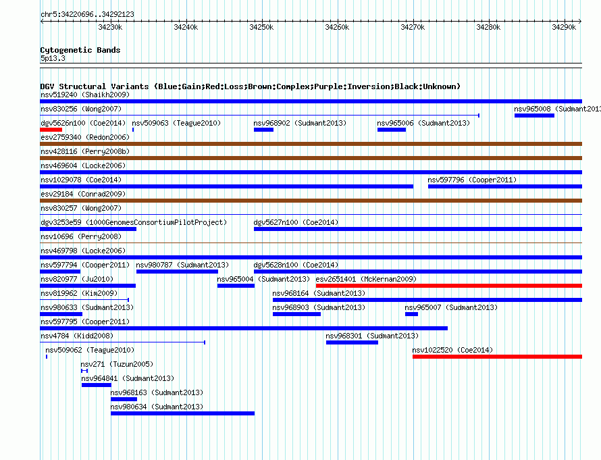The image size is (601, 460).
Task: Click nsv965007 (Sudmant2013) label
Action: coord(451,307)
